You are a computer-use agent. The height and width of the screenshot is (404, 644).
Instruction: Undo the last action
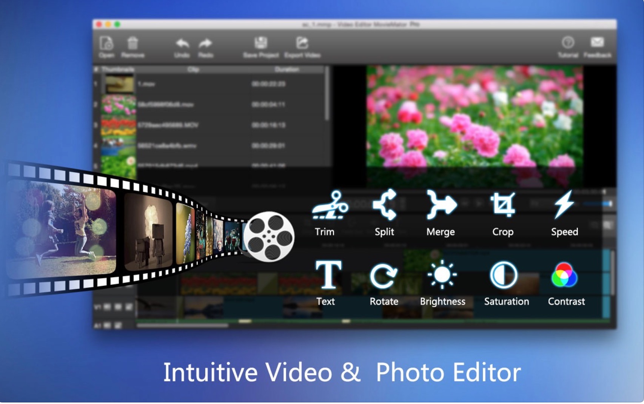[x=182, y=44]
